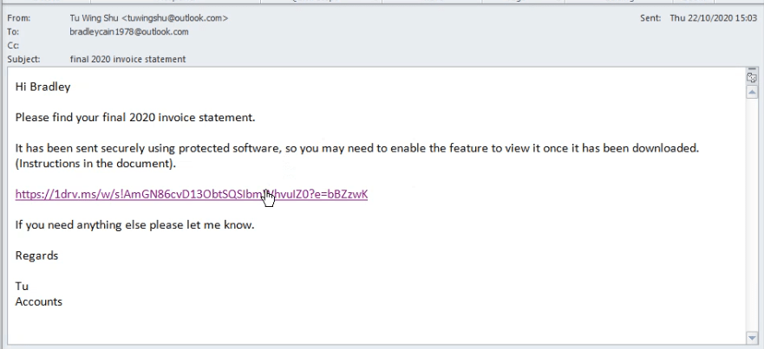Click the scrollbar down arrow
This screenshot has height=349, width=764.
(x=751, y=337)
